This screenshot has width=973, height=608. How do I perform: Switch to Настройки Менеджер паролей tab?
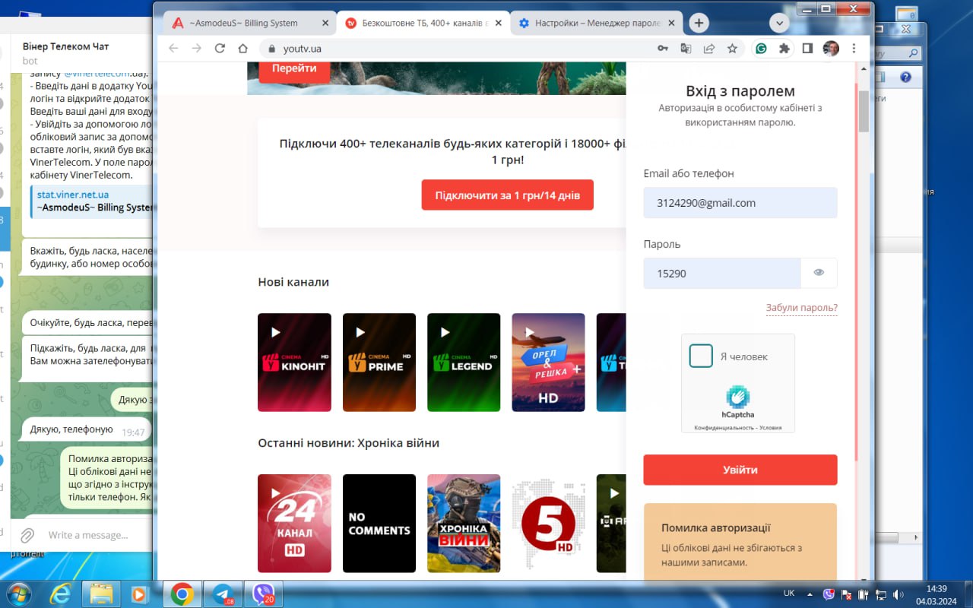595,23
